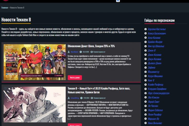Open the Лидия Собеска guide
The height and width of the screenshot is (126, 189).
tap(155, 110)
